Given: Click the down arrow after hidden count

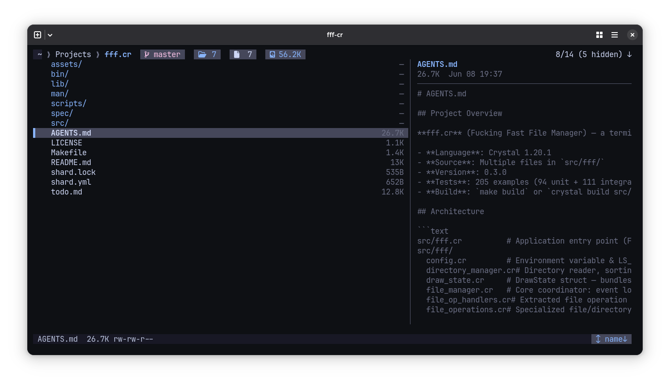Looking at the screenshot, I should pyautogui.click(x=629, y=54).
